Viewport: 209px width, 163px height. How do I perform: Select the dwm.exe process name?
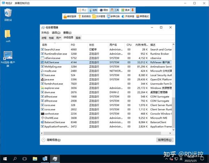coord(50,92)
